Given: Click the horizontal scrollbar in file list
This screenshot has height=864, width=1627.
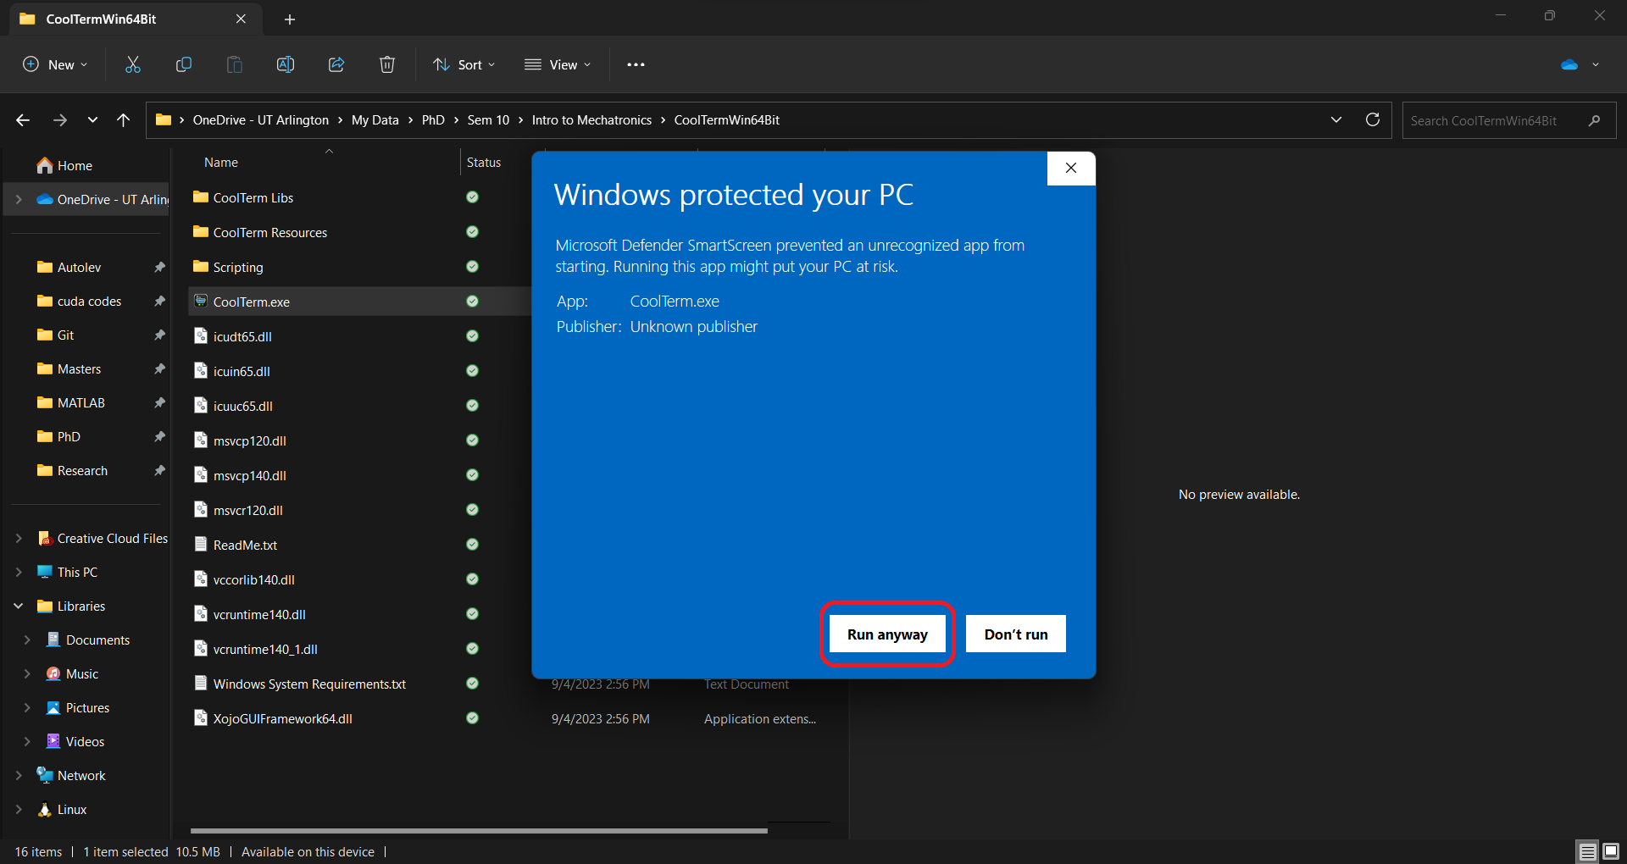Looking at the screenshot, I should coord(479,831).
